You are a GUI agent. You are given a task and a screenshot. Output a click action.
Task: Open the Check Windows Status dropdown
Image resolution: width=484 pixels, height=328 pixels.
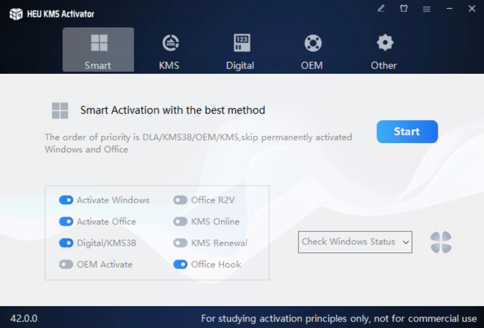(355, 242)
